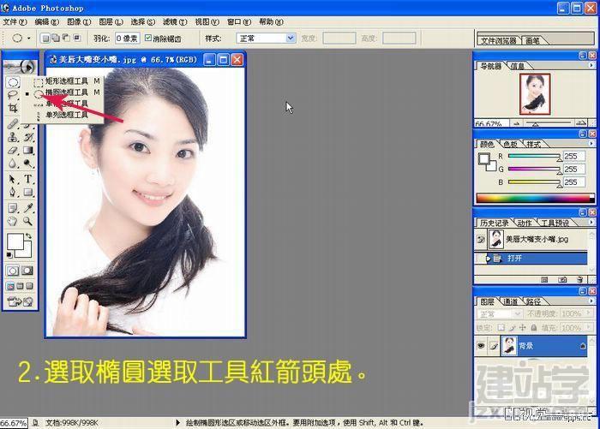The image size is (600, 429).
Task: Select the 打开 history state
Action: [x=531, y=258]
